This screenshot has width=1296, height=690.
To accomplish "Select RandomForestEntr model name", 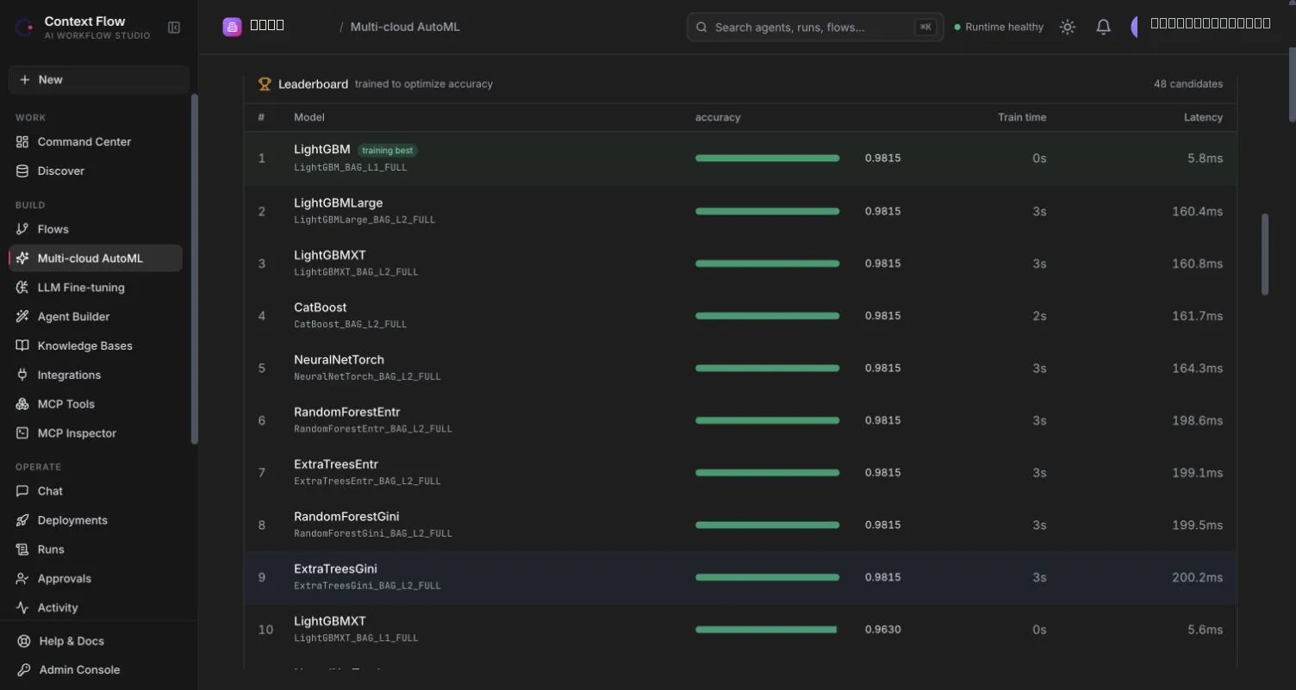I will (347, 413).
